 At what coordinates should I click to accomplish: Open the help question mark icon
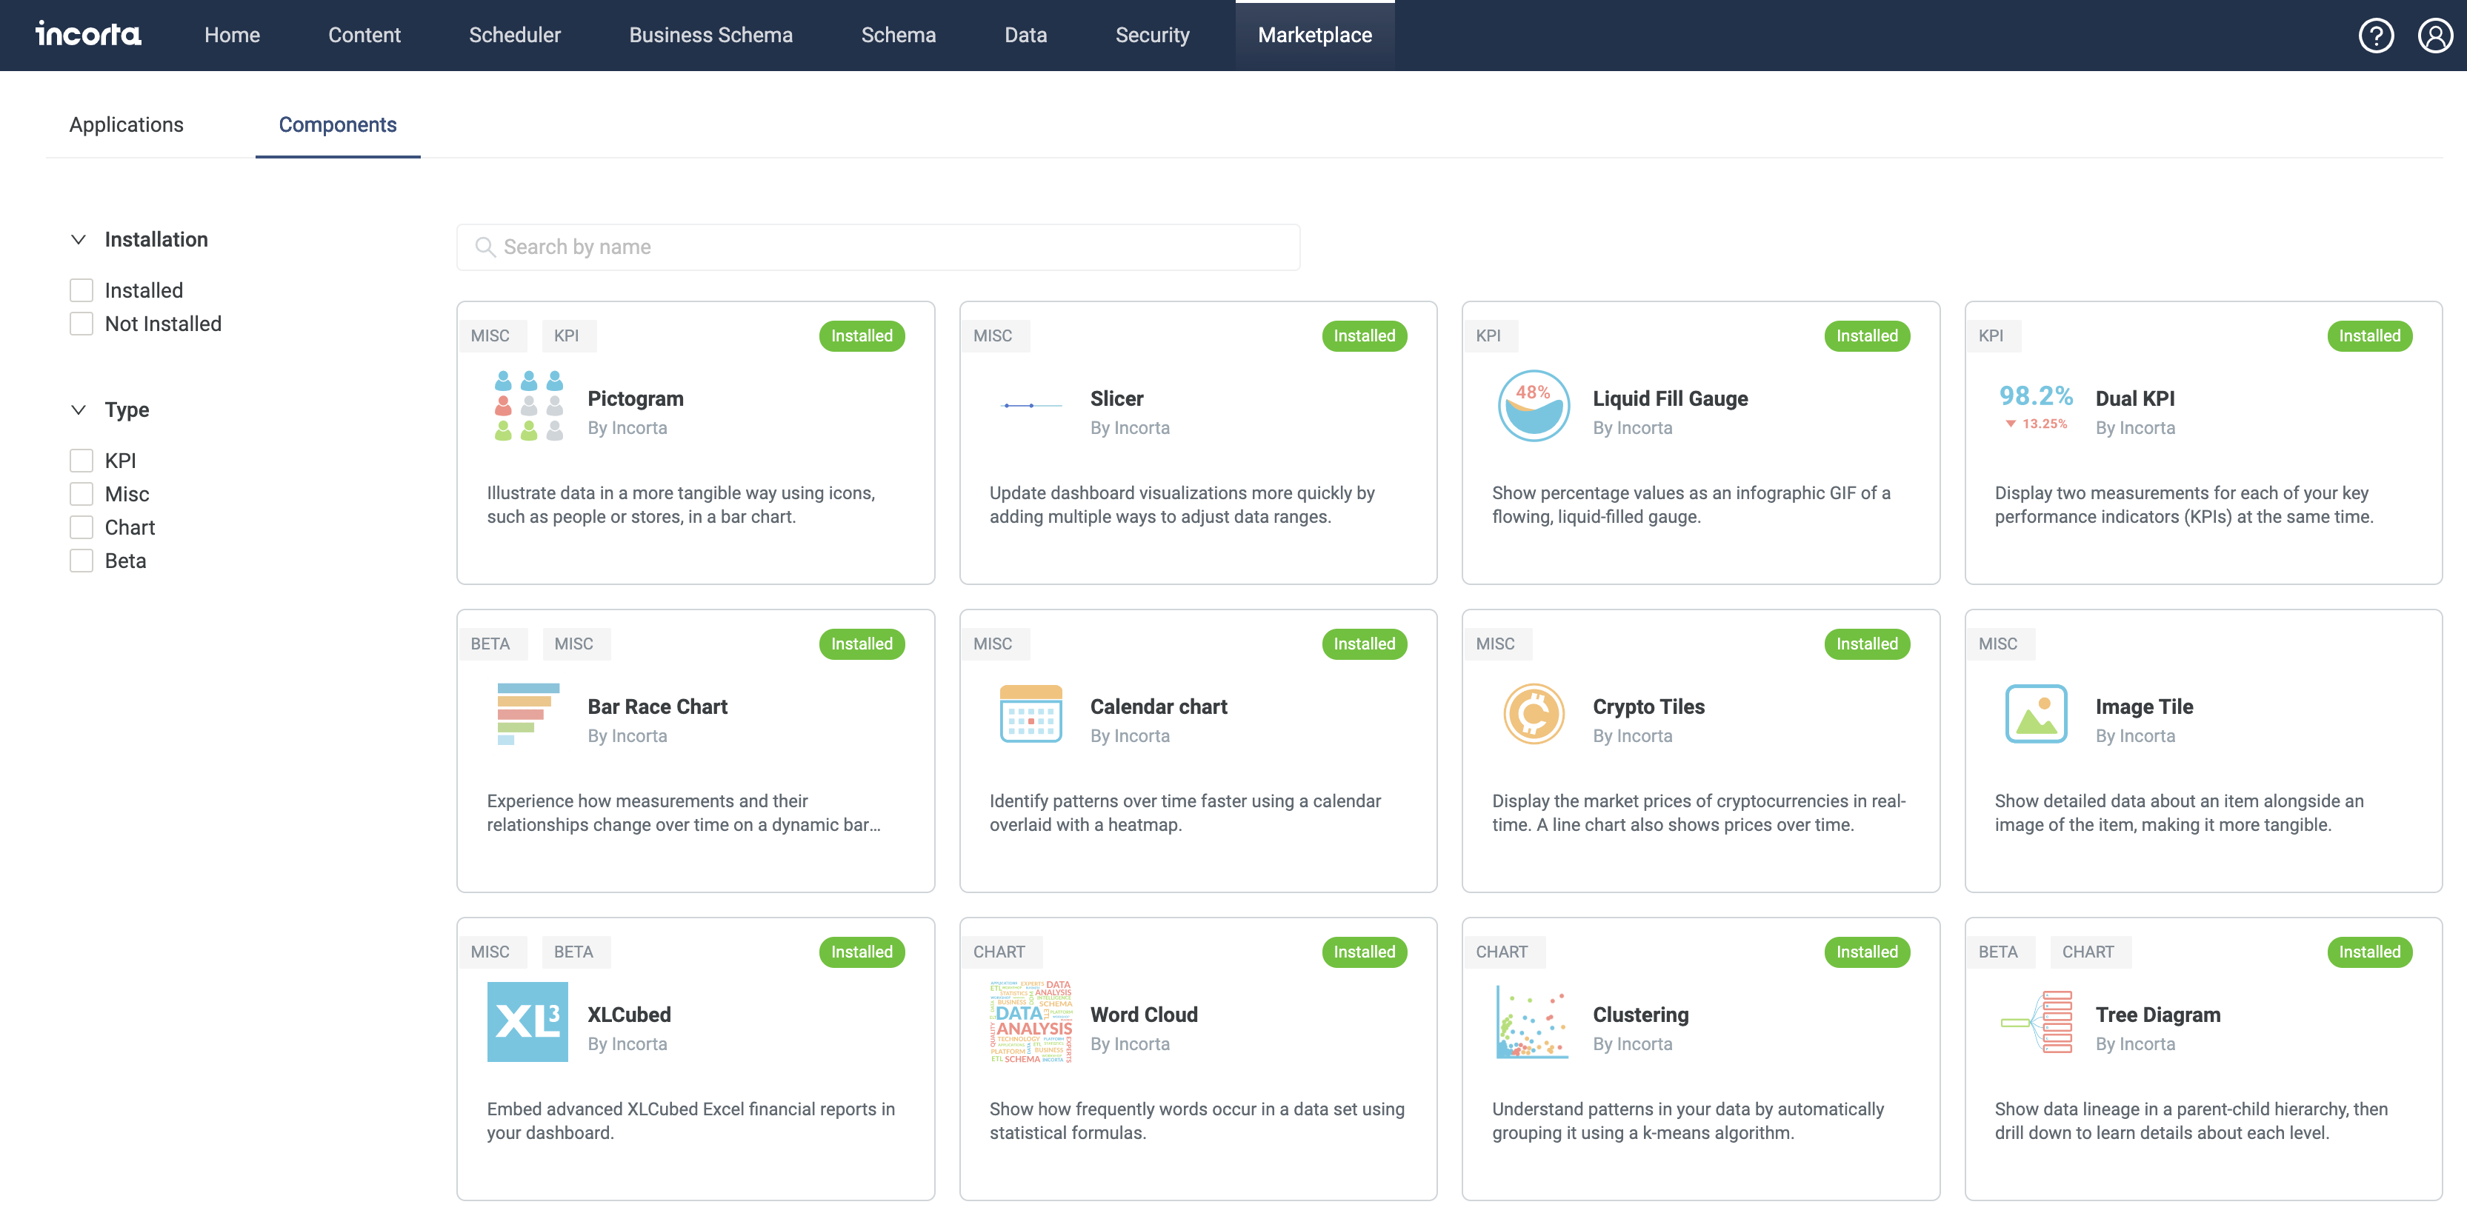2375,36
